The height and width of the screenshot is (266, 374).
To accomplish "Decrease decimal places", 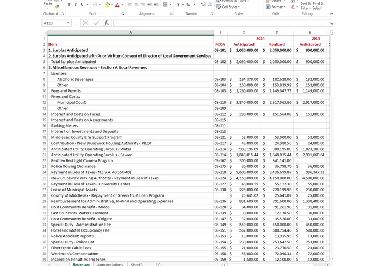I will 210,4.
